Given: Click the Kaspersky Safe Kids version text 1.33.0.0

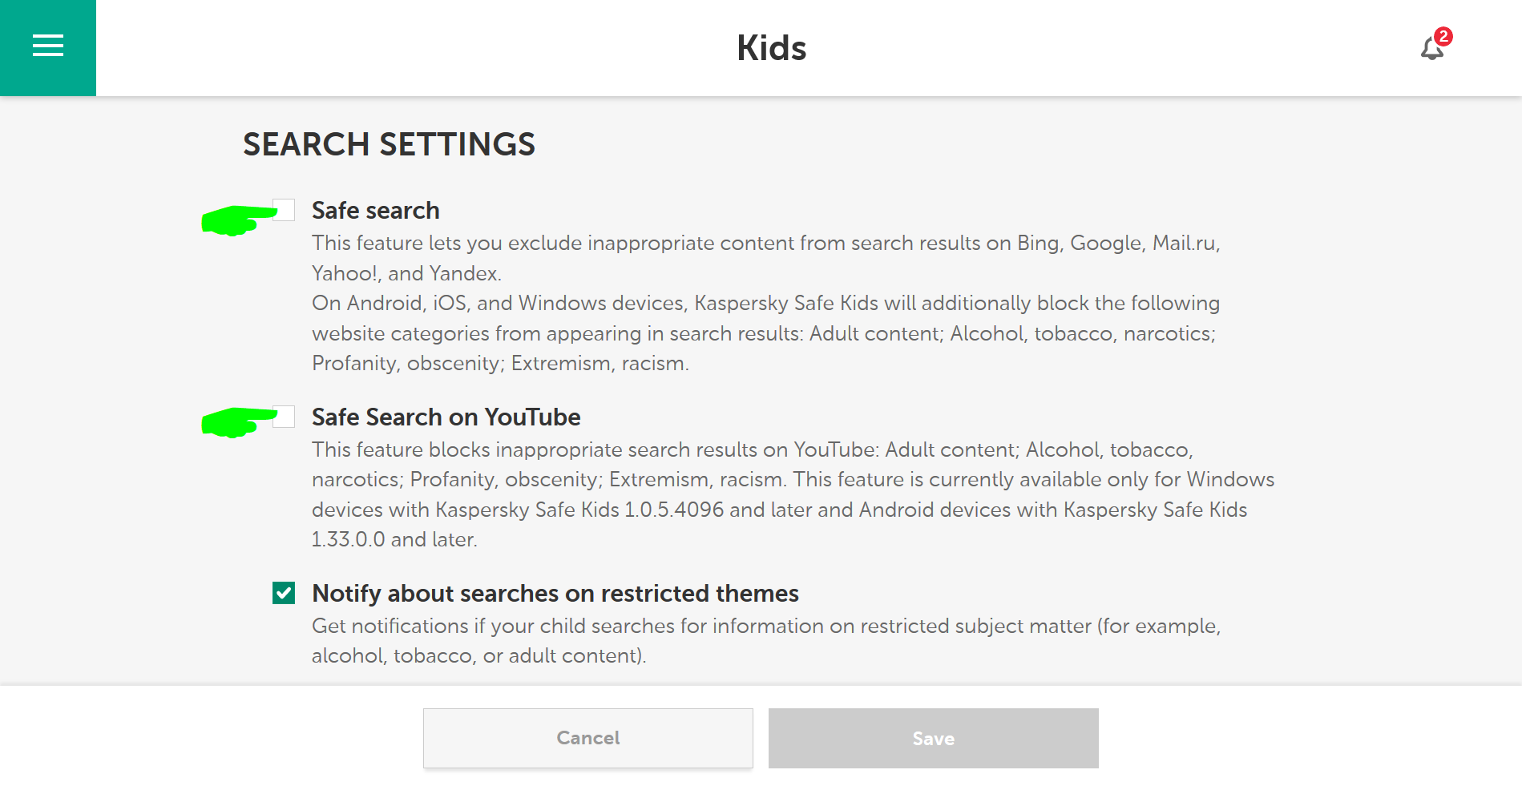Looking at the screenshot, I should [348, 539].
